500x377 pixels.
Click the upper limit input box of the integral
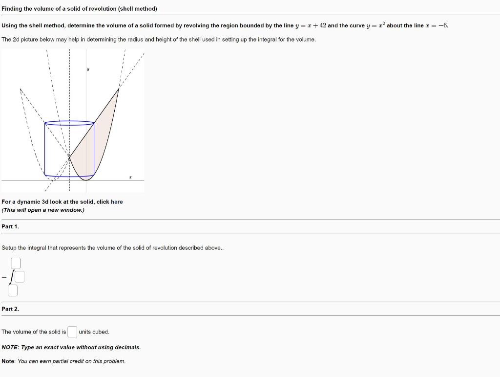tap(16, 263)
